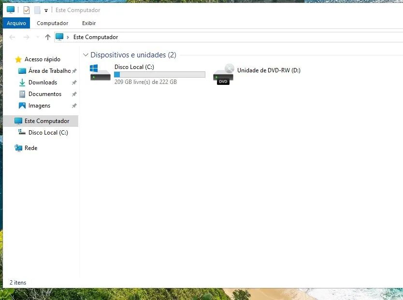Collapse the Dispositivos e unidades group chevron
The image size is (403, 300).
pyautogui.click(x=86, y=55)
